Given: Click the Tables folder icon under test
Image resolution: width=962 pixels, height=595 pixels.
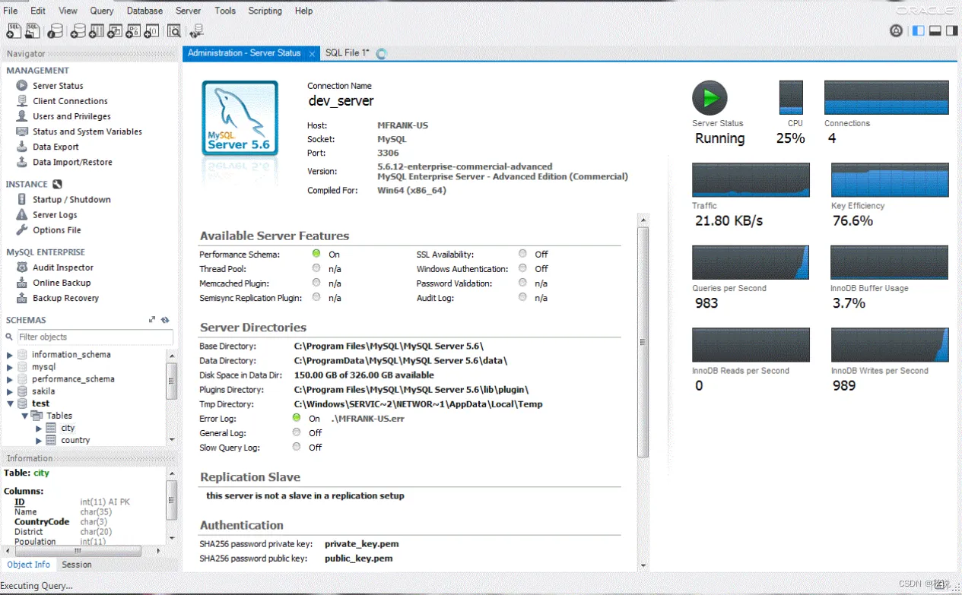Looking at the screenshot, I should pos(37,416).
